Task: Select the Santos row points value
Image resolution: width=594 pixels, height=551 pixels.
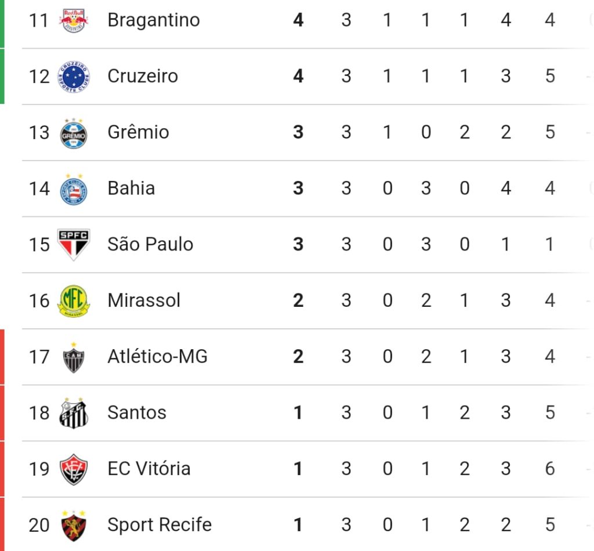Action: (298, 413)
